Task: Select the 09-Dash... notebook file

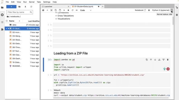Action: point(22,59)
